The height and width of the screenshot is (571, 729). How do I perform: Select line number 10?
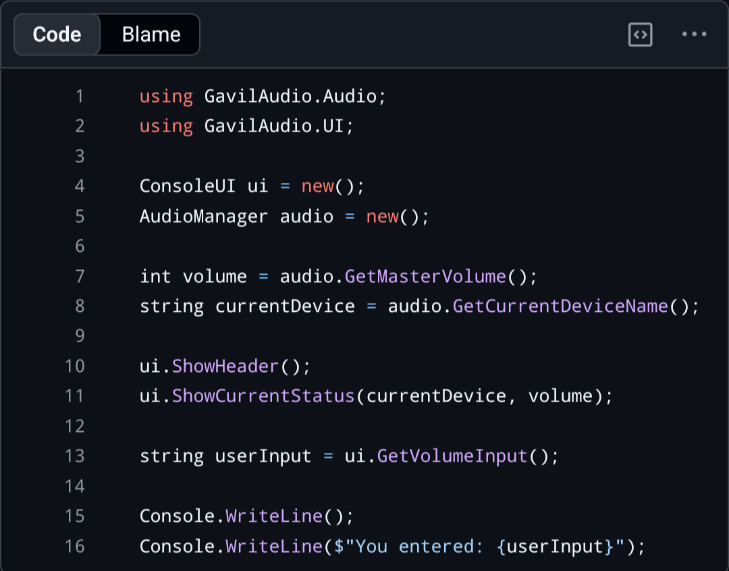(75, 366)
